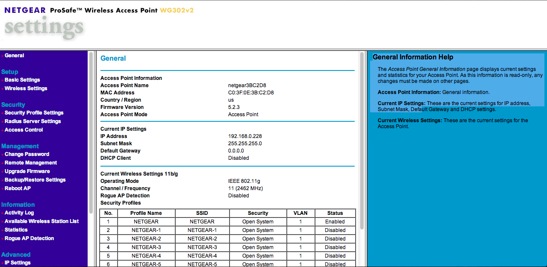
Task: Open Available Wireless Station List
Action: (x=41, y=221)
